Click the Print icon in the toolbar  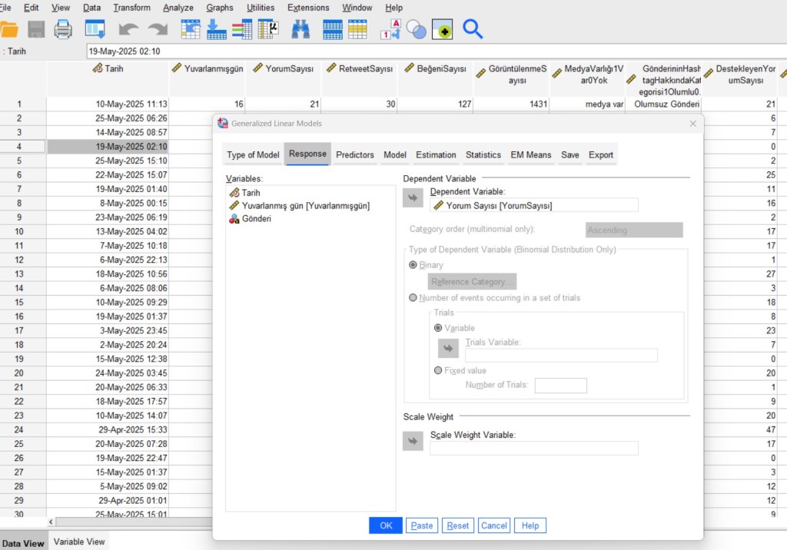coord(62,29)
